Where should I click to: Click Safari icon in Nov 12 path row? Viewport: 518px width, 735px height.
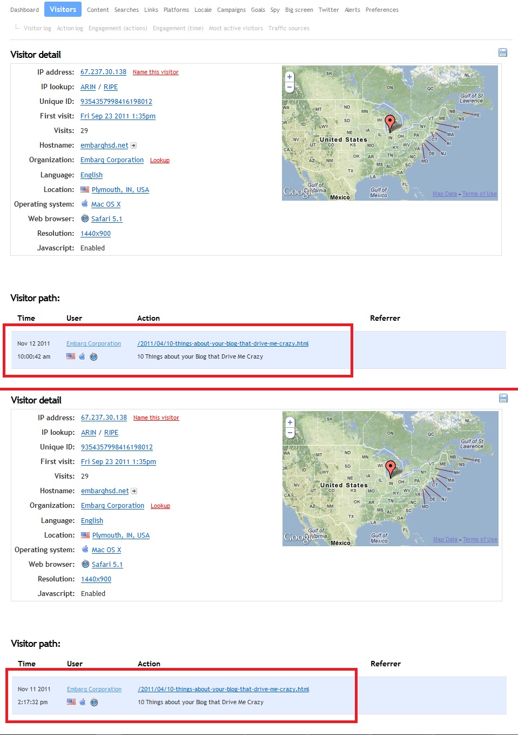[x=93, y=356]
